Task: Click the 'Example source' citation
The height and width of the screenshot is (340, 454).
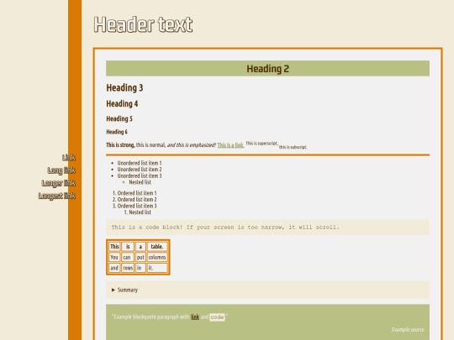Action: click(x=408, y=330)
